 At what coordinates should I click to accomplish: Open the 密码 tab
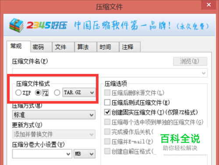[x=41, y=47]
